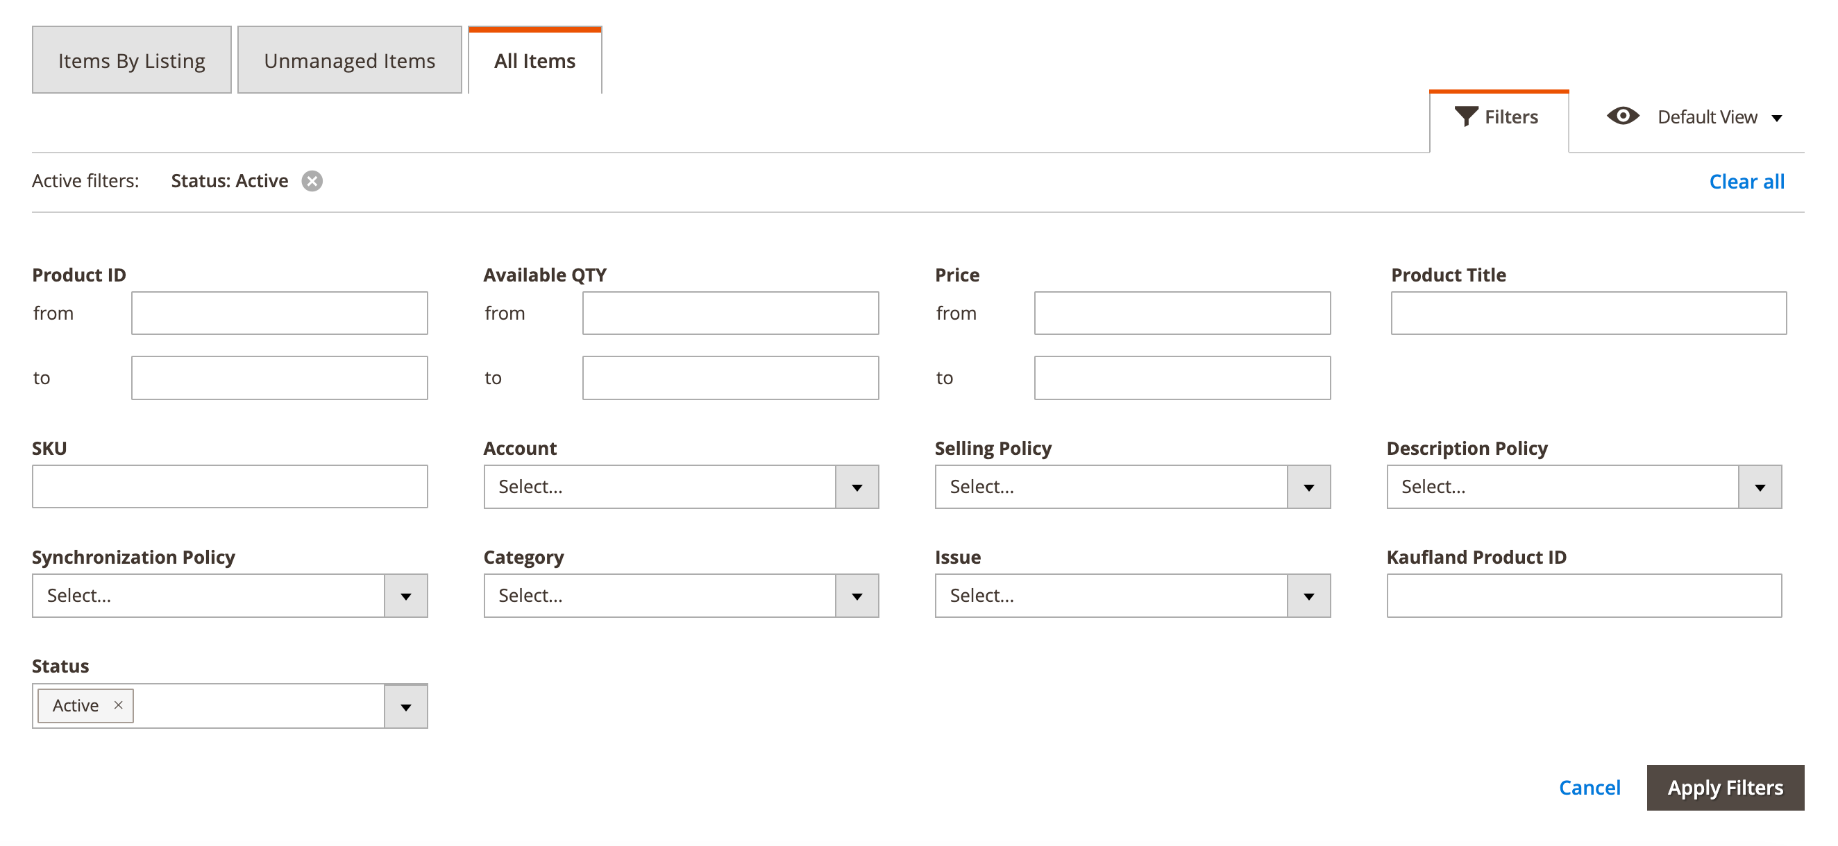Open the Status multiselect dropdown arrow
The height and width of the screenshot is (846, 1838).
point(405,707)
